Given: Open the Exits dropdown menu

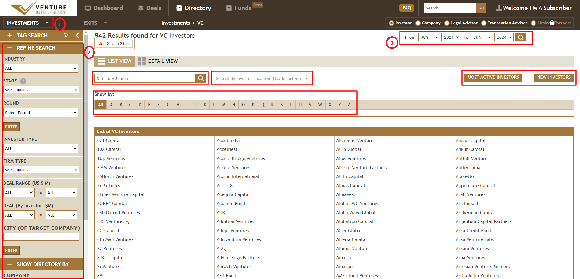Looking at the screenshot, I should [x=95, y=23].
